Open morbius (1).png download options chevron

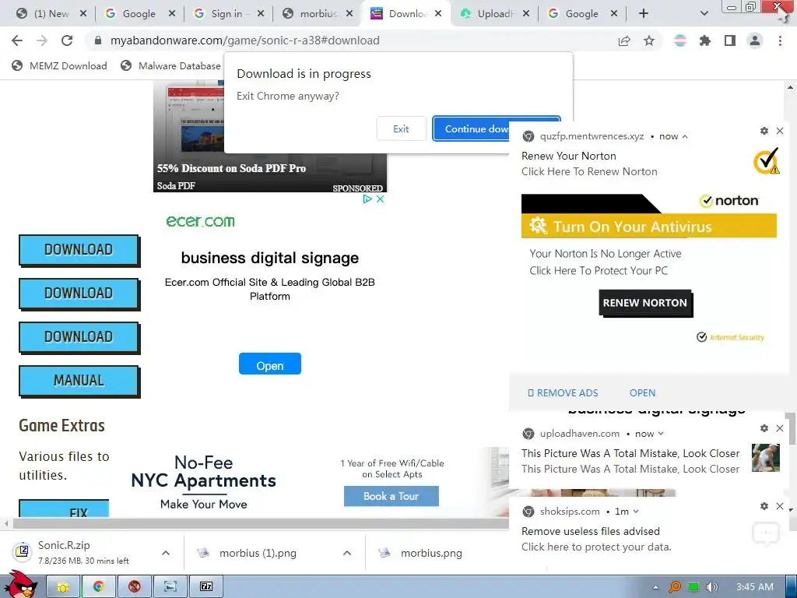347,553
